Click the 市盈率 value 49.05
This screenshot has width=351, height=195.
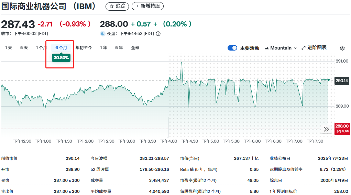253,181
